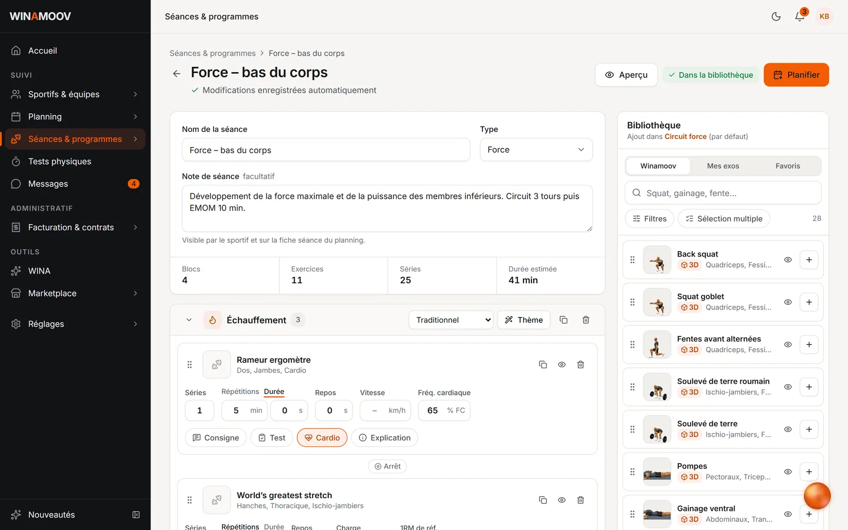Select the Durée tab on Rameur ergomètre
Image resolution: width=848 pixels, height=530 pixels.
tap(274, 392)
